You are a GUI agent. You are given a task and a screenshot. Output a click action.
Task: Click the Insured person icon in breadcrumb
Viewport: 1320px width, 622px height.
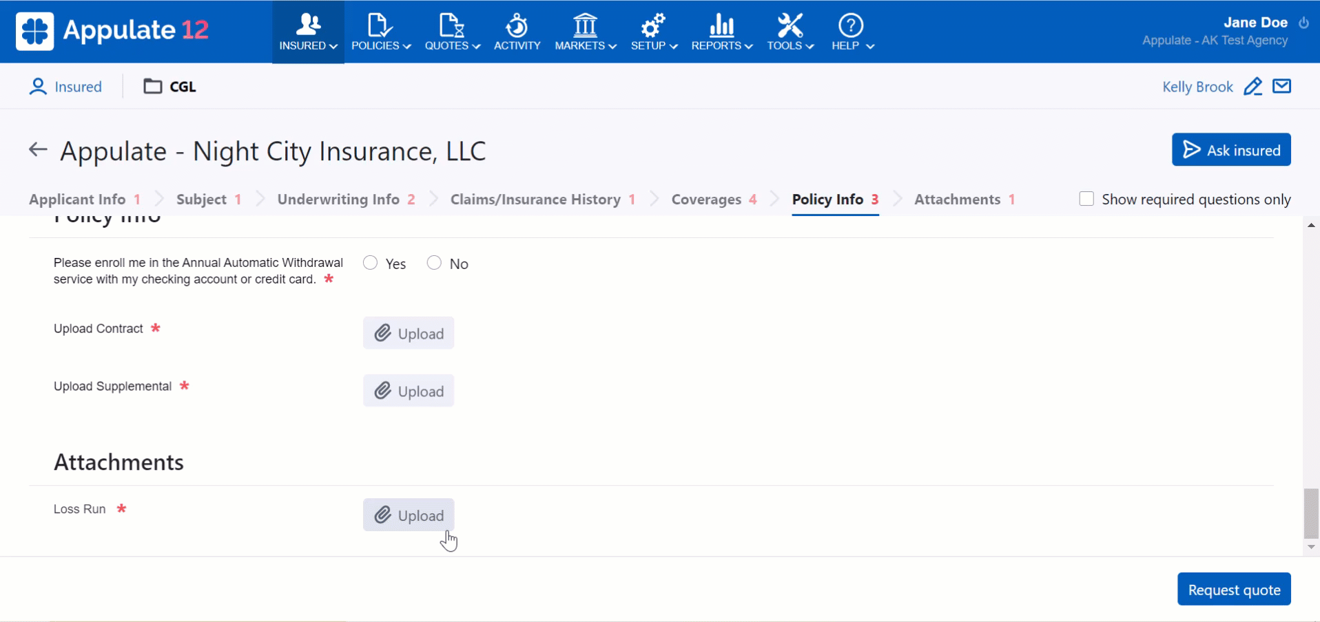(x=38, y=86)
